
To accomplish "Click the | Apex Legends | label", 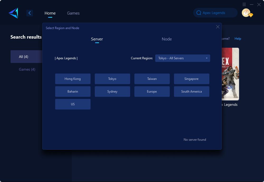I will coord(66,58).
